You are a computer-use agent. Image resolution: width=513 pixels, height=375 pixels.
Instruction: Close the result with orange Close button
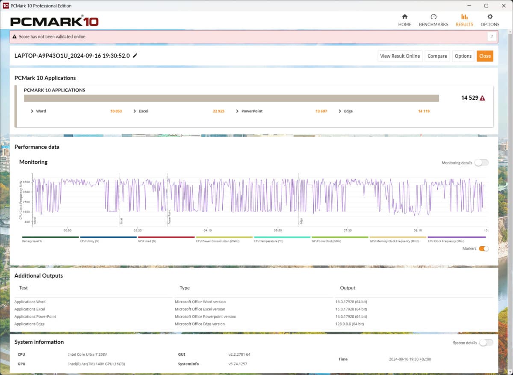click(485, 56)
